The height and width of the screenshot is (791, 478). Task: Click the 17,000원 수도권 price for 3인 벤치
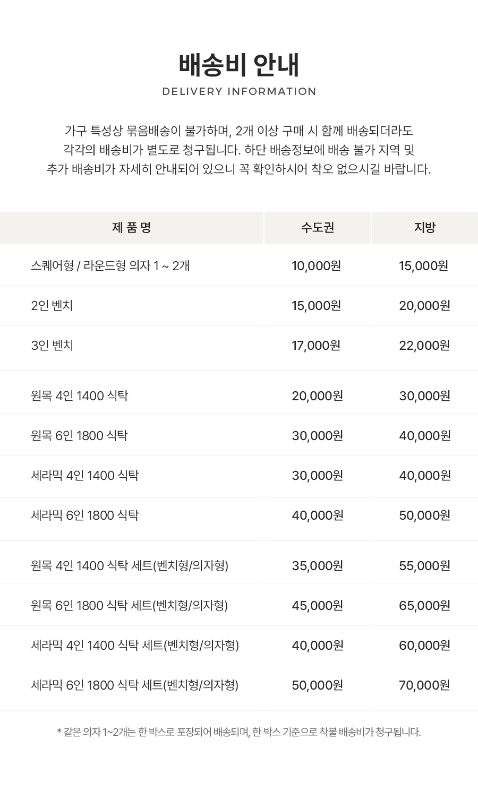pyautogui.click(x=316, y=345)
